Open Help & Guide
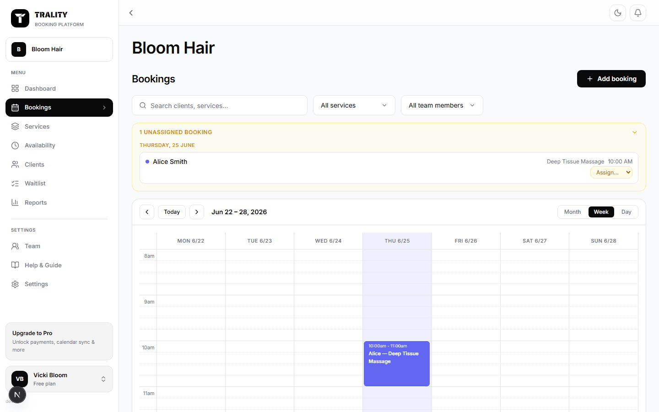This screenshot has height=412, width=659. pos(59,265)
